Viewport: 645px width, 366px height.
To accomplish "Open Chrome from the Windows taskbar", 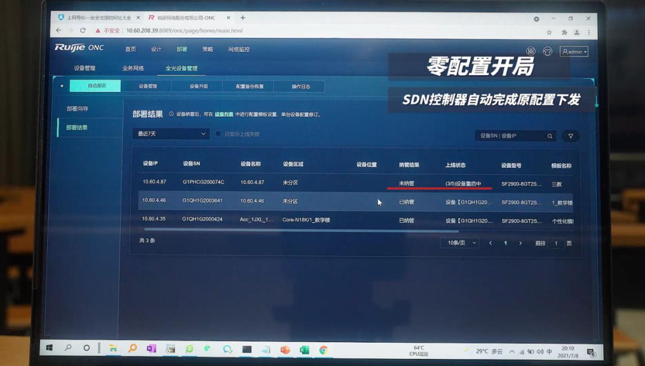I will point(323,350).
